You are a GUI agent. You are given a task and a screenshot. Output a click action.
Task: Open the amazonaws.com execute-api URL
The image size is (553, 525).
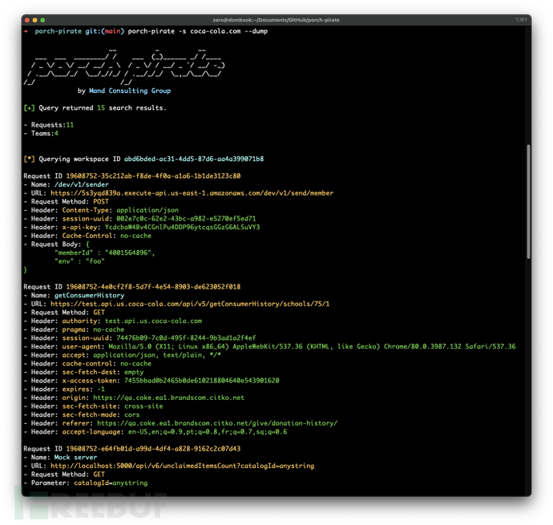tap(192, 193)
